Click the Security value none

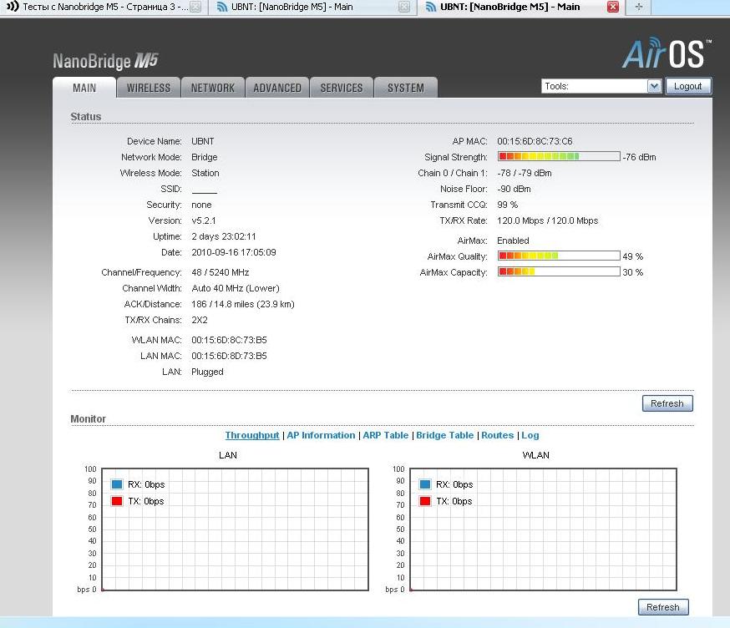click(x=201, y=205)
